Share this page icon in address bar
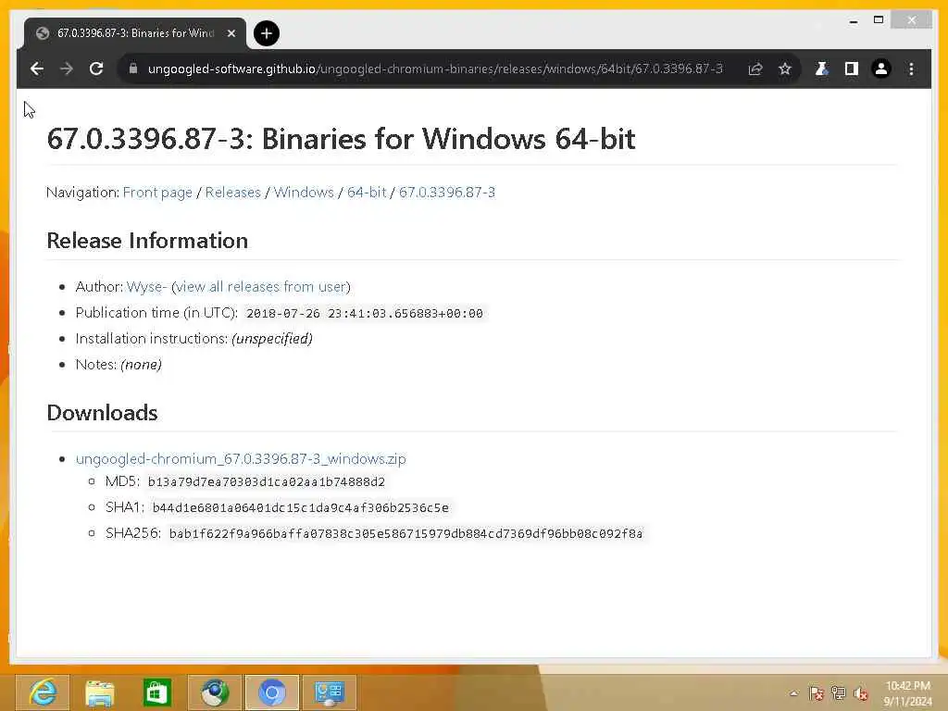 point(755,69)
